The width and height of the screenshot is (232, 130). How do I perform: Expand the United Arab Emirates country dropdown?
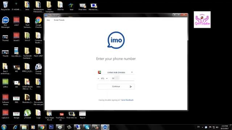click(x=116, y=72)
